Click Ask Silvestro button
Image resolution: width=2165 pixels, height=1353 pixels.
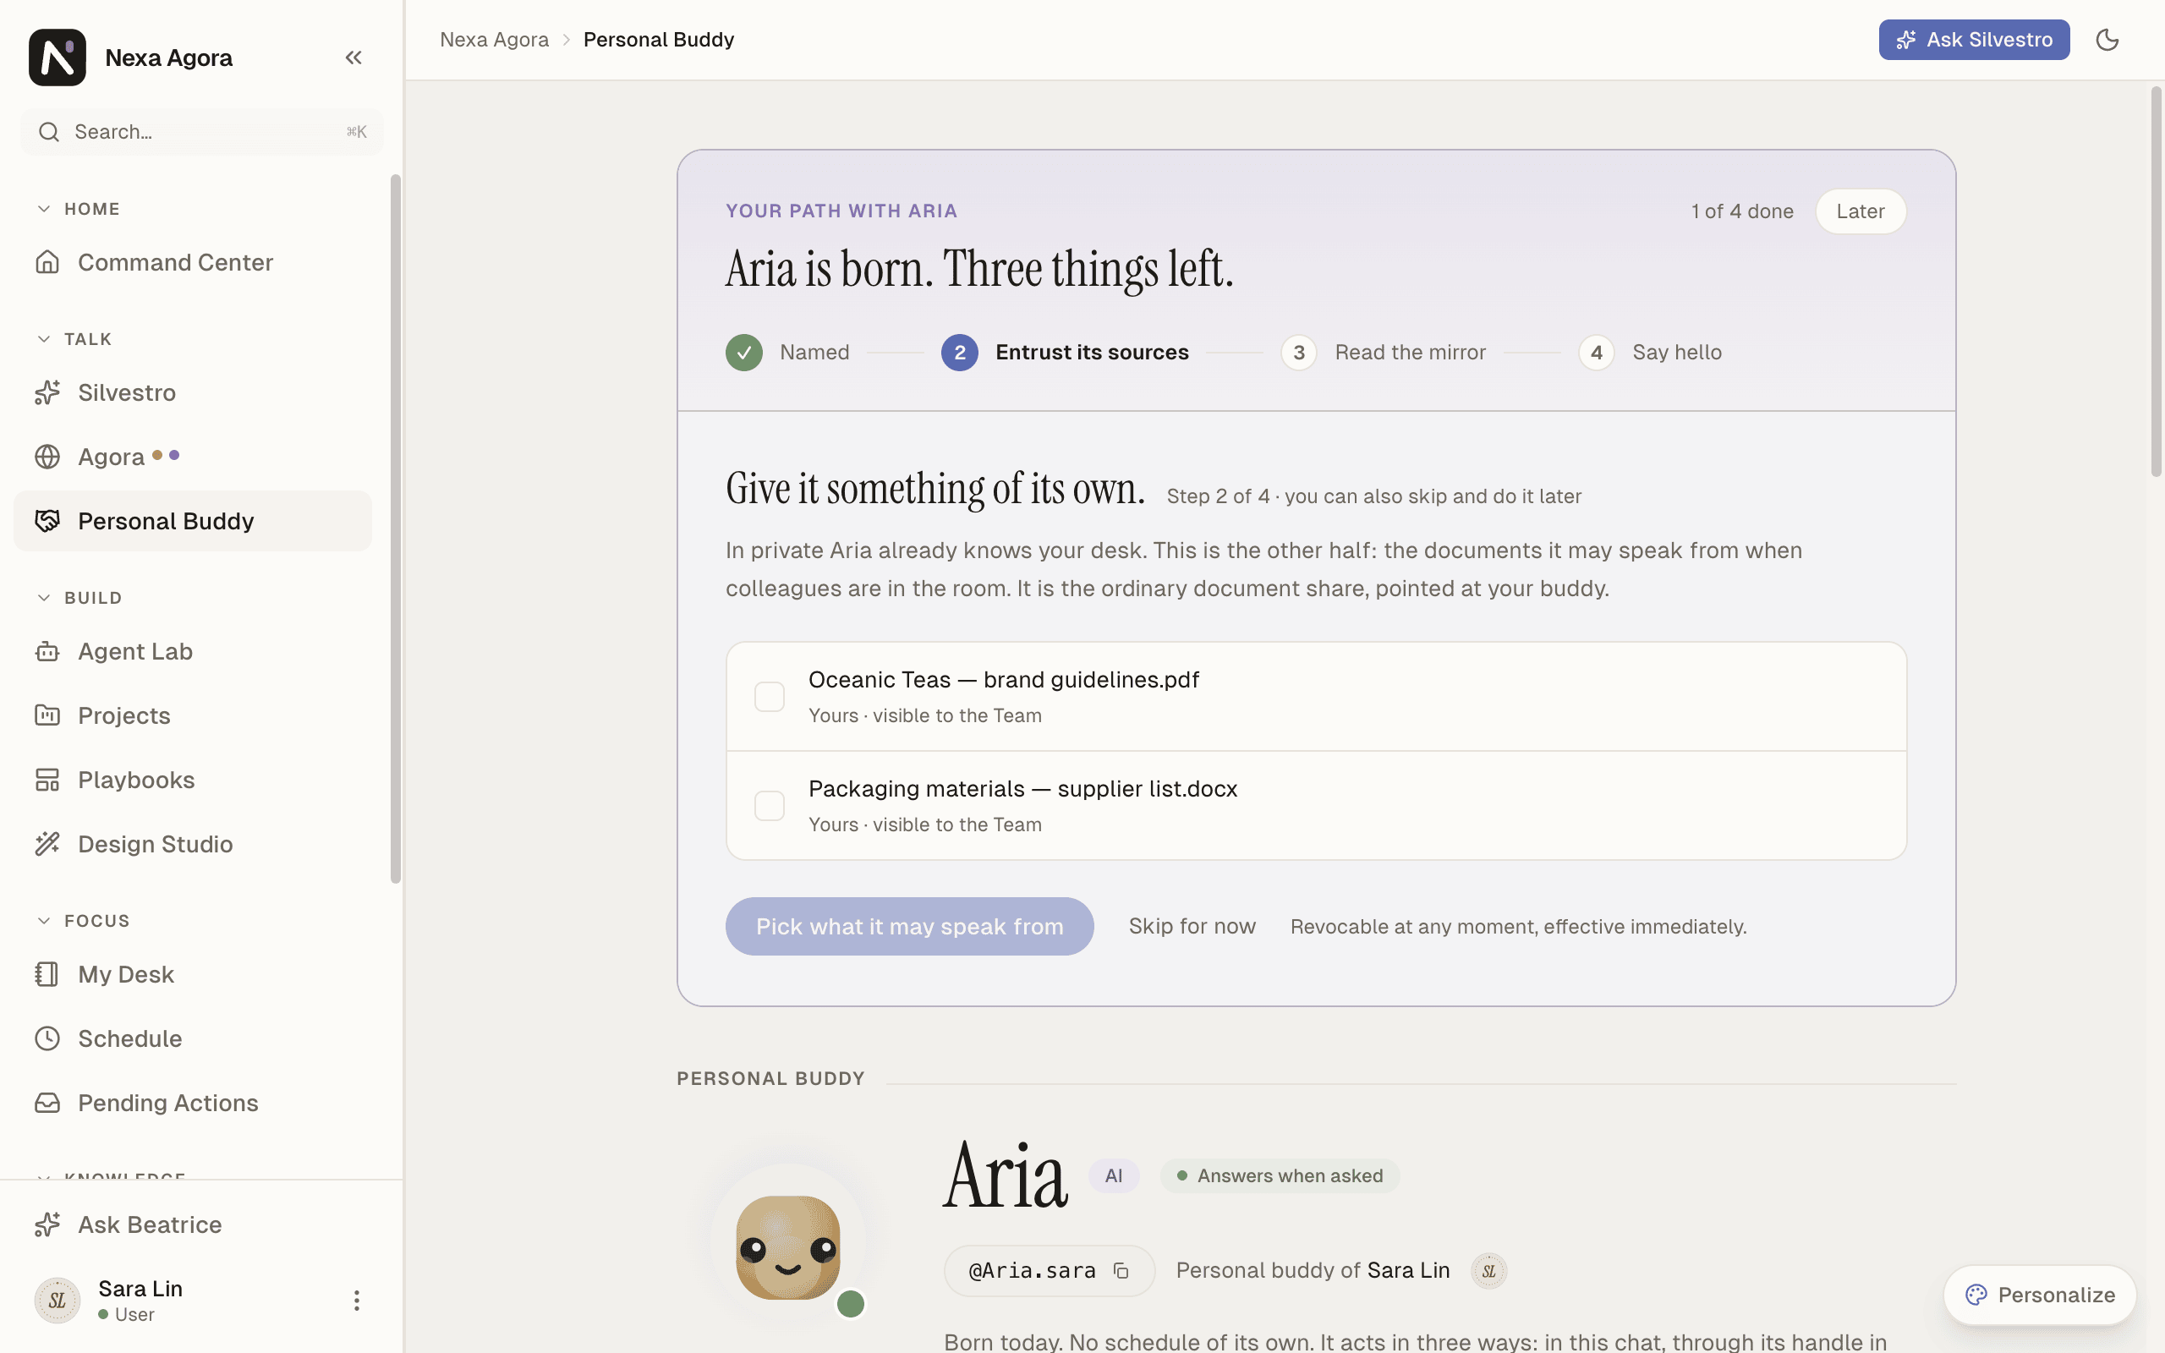[1974, 40]
